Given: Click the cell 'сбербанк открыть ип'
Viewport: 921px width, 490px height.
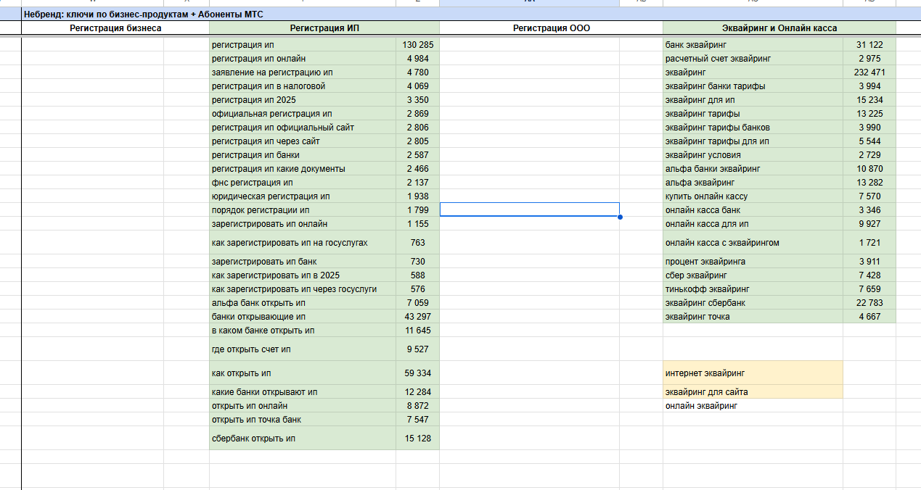Looking at the screenshot, I should click(303, 439).
